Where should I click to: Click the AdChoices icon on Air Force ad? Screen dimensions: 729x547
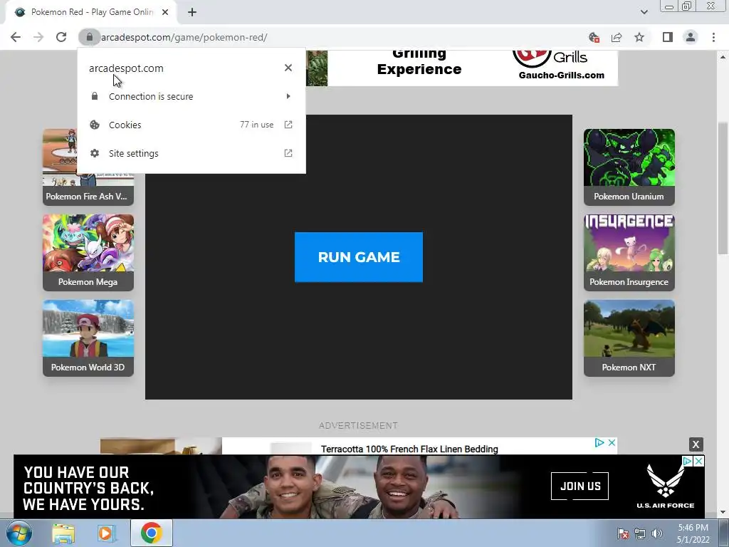click(x=687, y=461)
